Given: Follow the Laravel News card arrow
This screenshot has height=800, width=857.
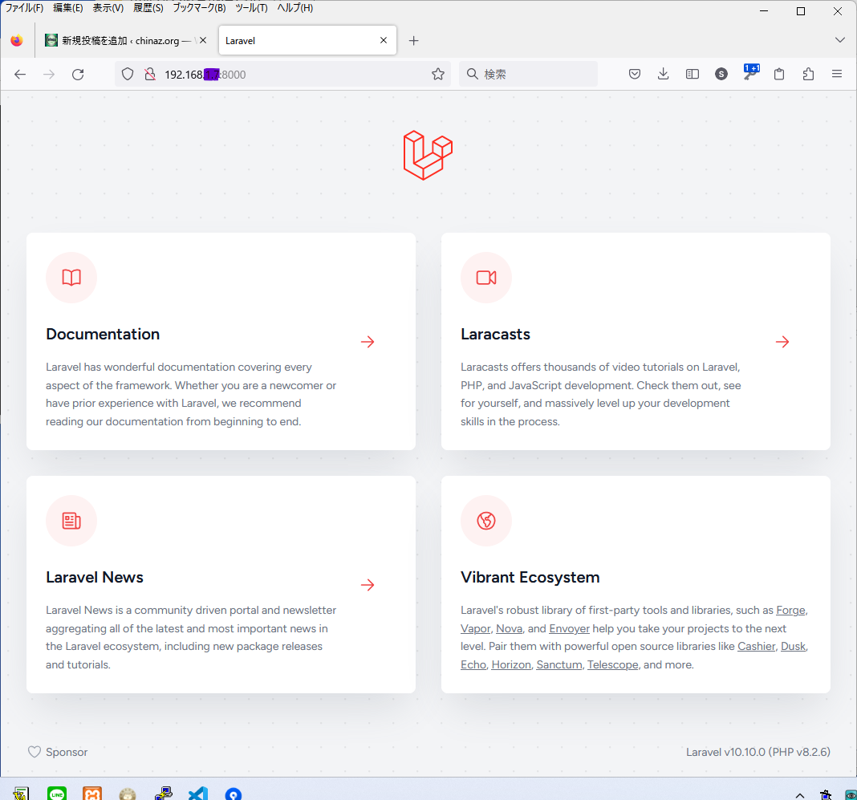Looking at the screenshot, I should pos(368,585).
